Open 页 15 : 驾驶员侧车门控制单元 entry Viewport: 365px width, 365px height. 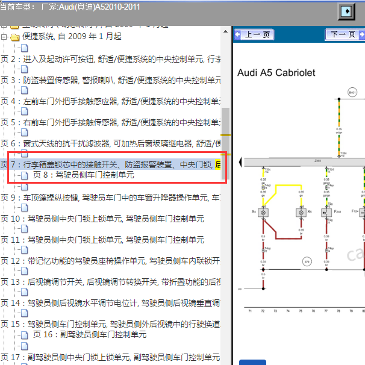110,324
